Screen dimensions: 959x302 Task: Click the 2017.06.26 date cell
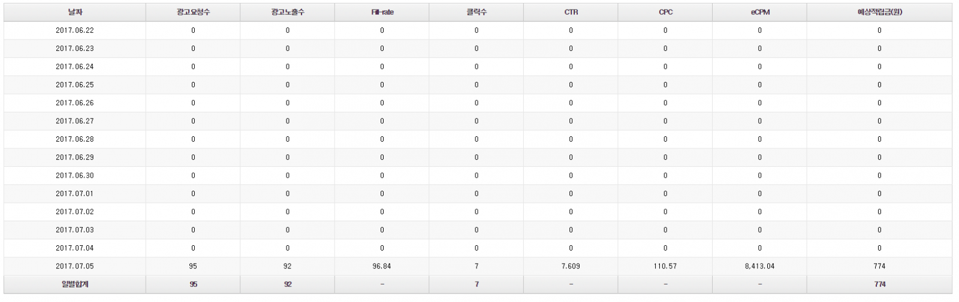[75, 103]
